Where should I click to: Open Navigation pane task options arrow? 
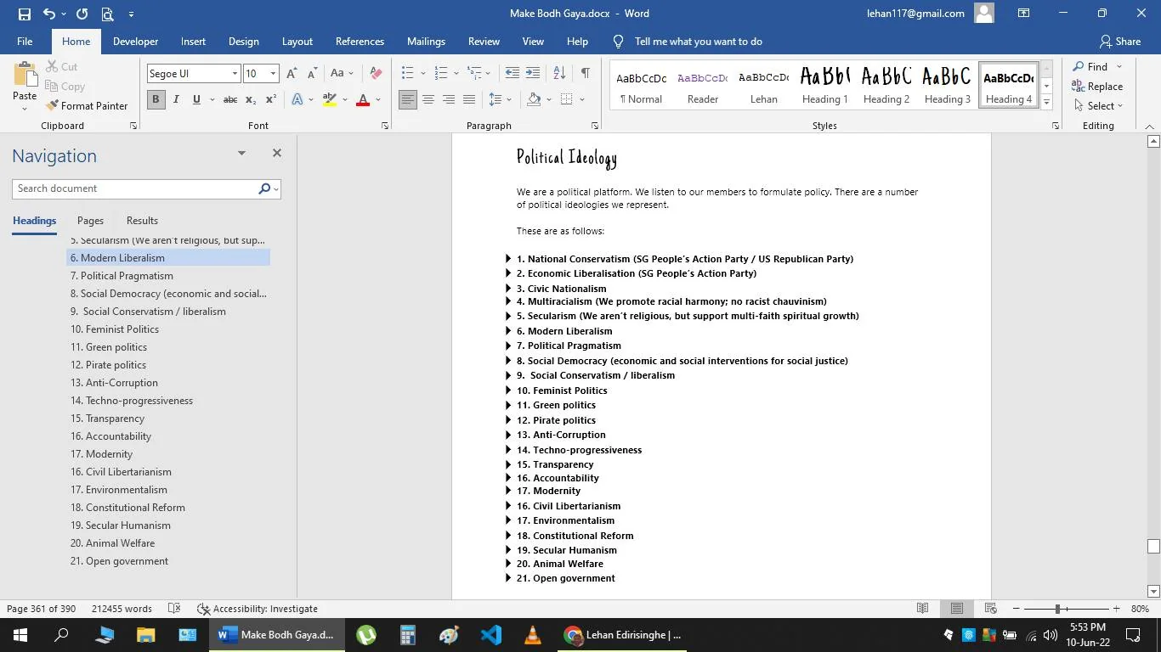[x=241, y=154]
